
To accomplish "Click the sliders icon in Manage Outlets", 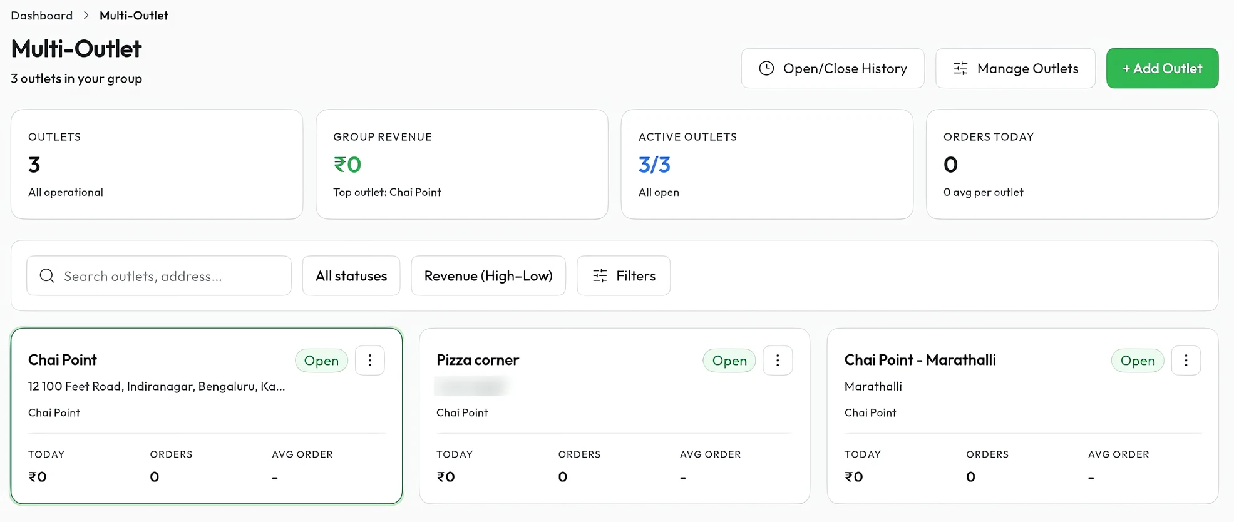I will 960,68.
